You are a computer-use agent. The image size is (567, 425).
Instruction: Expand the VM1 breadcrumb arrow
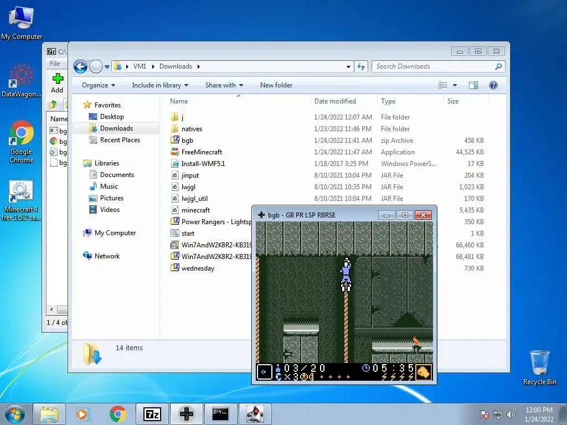153,66
